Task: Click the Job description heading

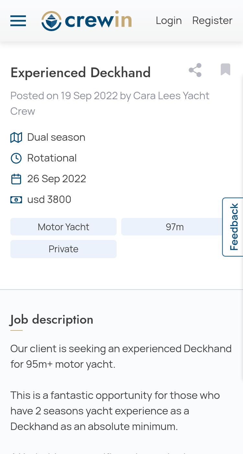Action: click(x=52, y=319)
